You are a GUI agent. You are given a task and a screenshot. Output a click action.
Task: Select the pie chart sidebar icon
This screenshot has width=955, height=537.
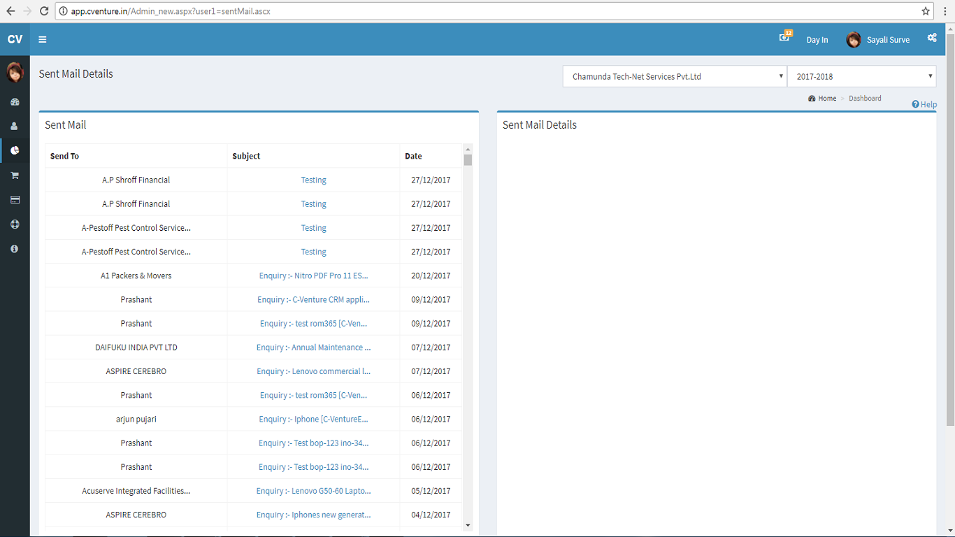coord(15,150)
